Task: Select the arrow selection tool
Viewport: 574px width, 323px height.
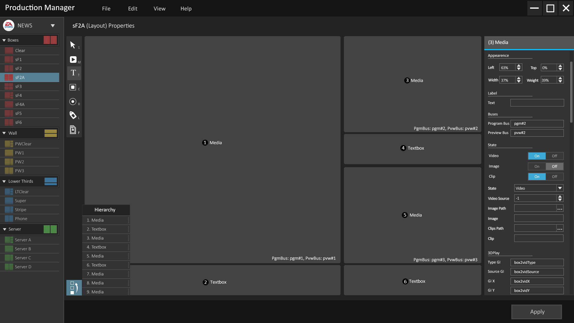Action: 73,45
